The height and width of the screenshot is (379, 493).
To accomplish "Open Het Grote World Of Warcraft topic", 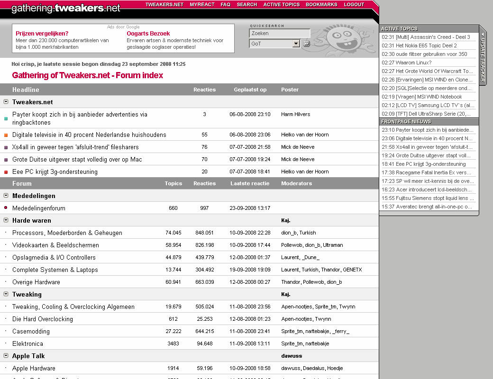I will [x=427, y=71].
